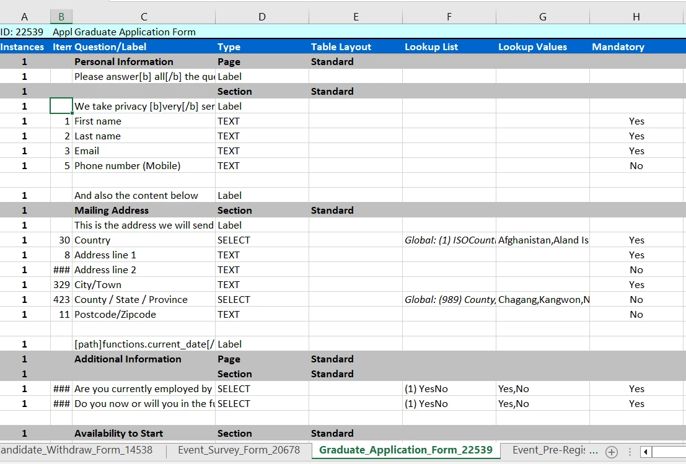Click 'Yes,No' values in 'Do you now' row
Viewport: 686px width, 464px height.
click(543, 404)
